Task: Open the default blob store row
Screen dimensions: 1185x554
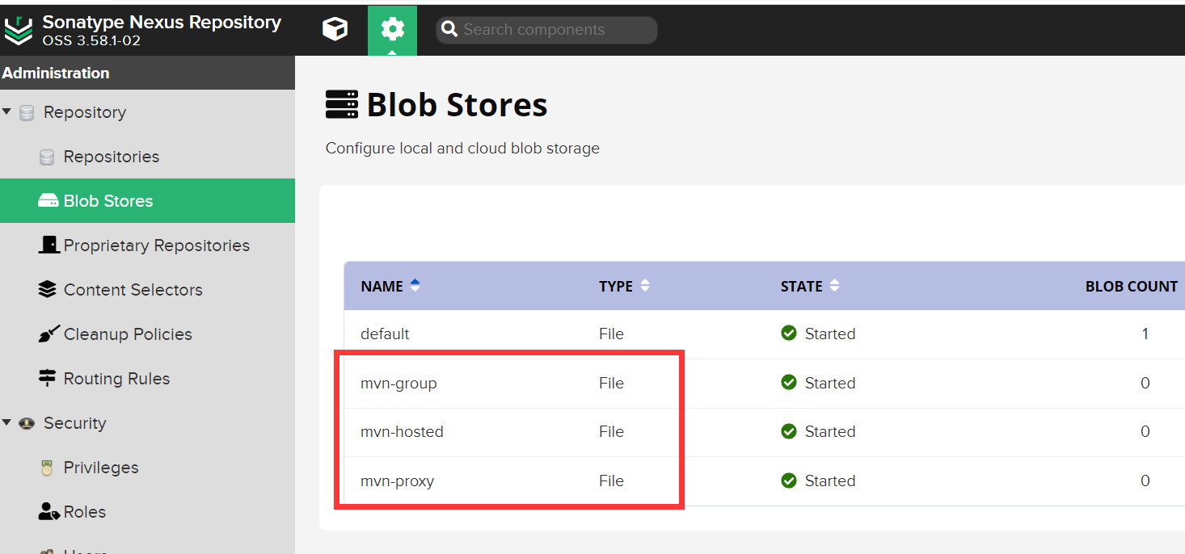Action: 385,334
